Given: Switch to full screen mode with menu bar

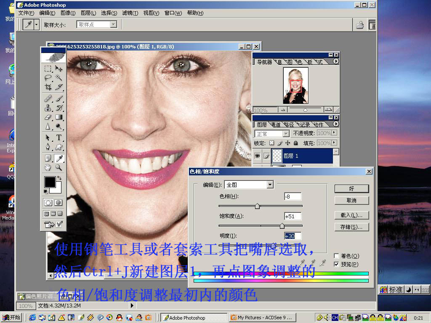Looking at the screenshot, I should [x=53, y=214].
